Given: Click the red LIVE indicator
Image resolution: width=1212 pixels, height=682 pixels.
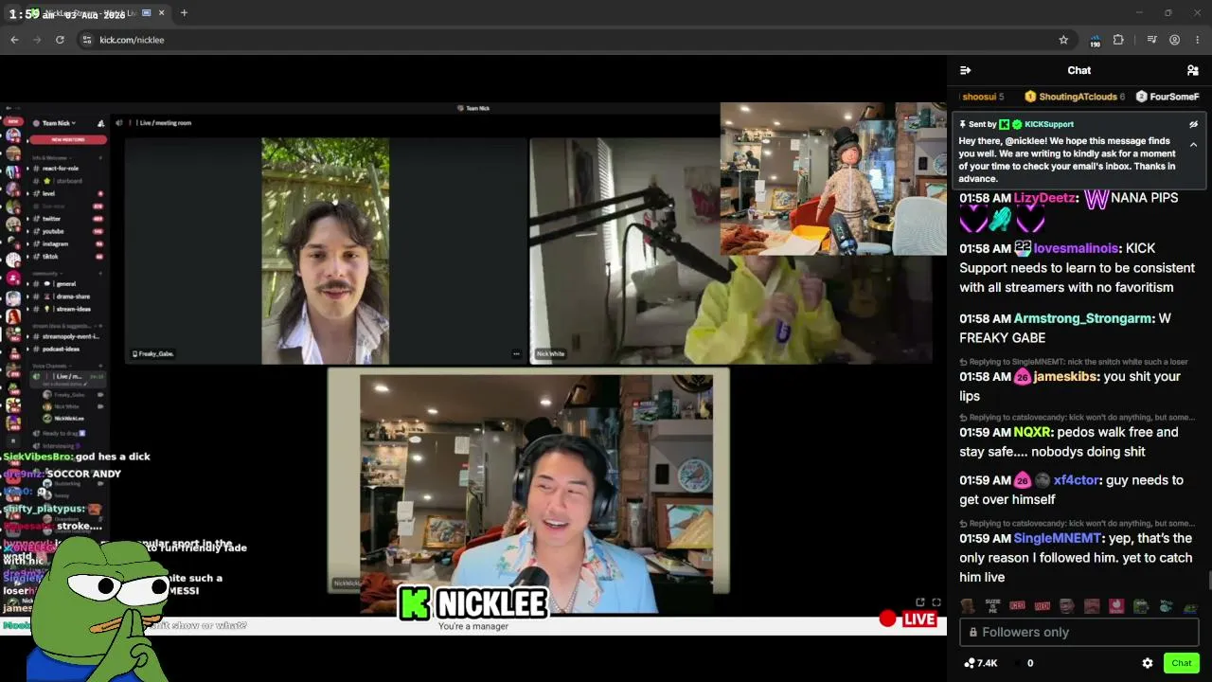Looking at the screenshot, I should pos(909,619).
